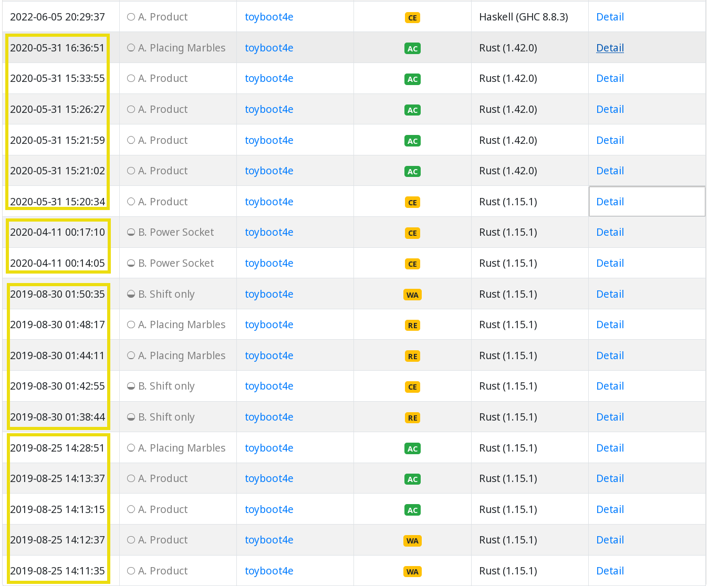Open Detail for the 2022-06-05 20:29:37 submission
The image size is (708, 586).
point(610,17)
